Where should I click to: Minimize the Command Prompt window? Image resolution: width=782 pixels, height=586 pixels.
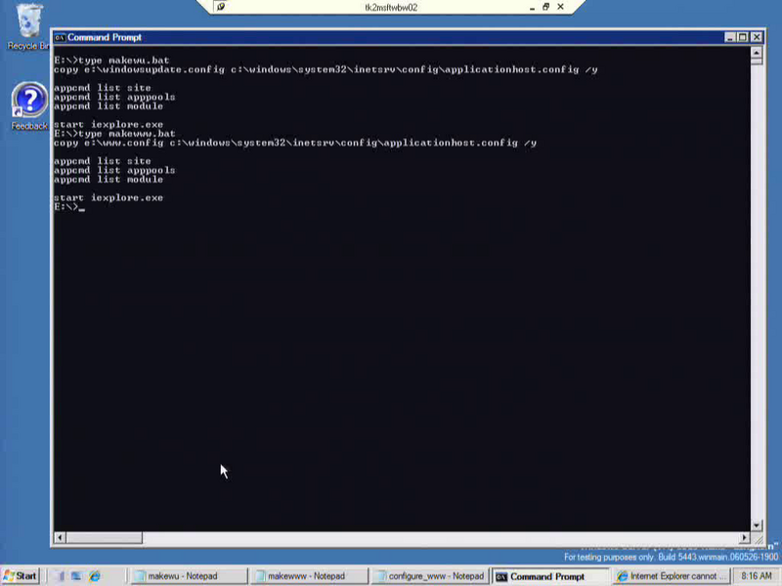coord(729,37)
